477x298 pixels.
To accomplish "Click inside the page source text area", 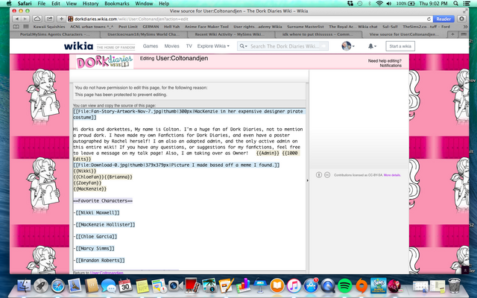I will tap(189, 188).
